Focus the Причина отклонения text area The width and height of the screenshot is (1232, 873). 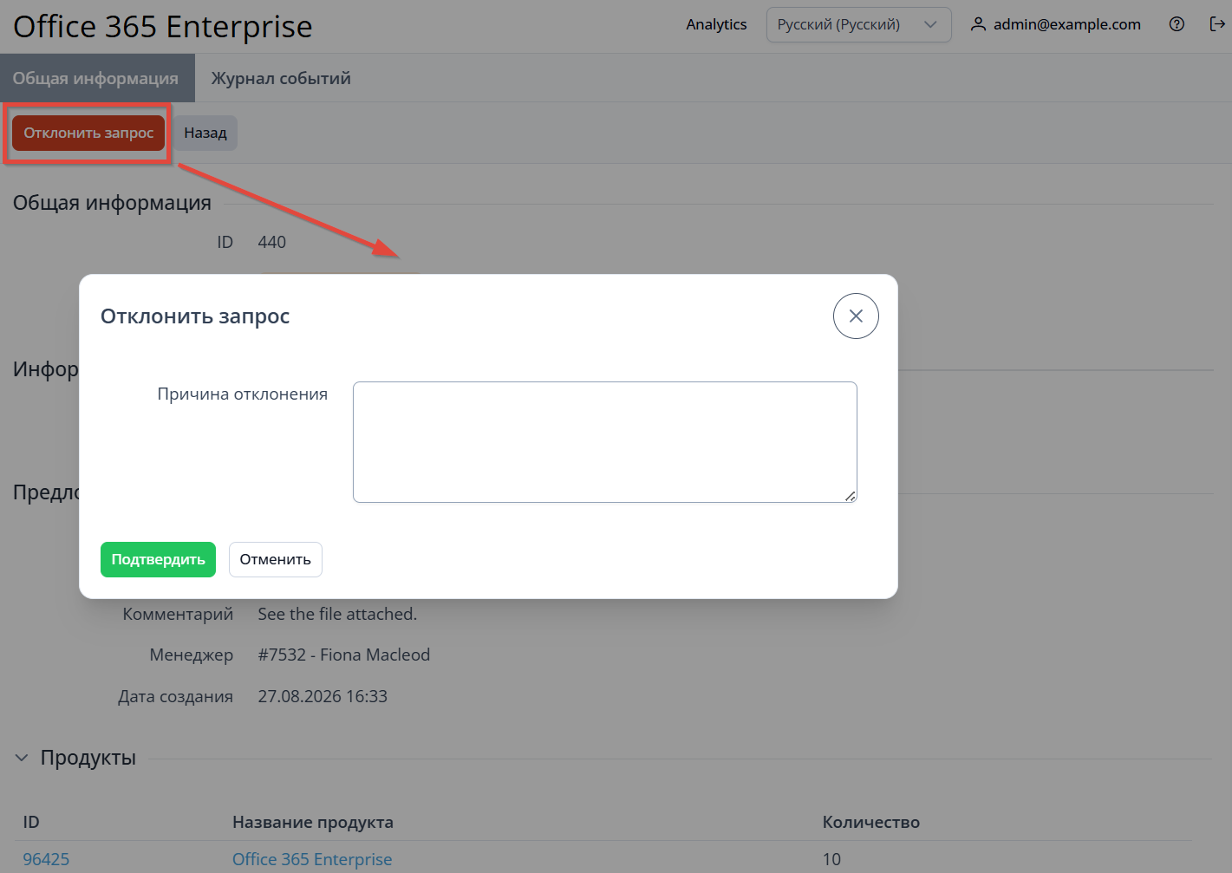point(605,442)
